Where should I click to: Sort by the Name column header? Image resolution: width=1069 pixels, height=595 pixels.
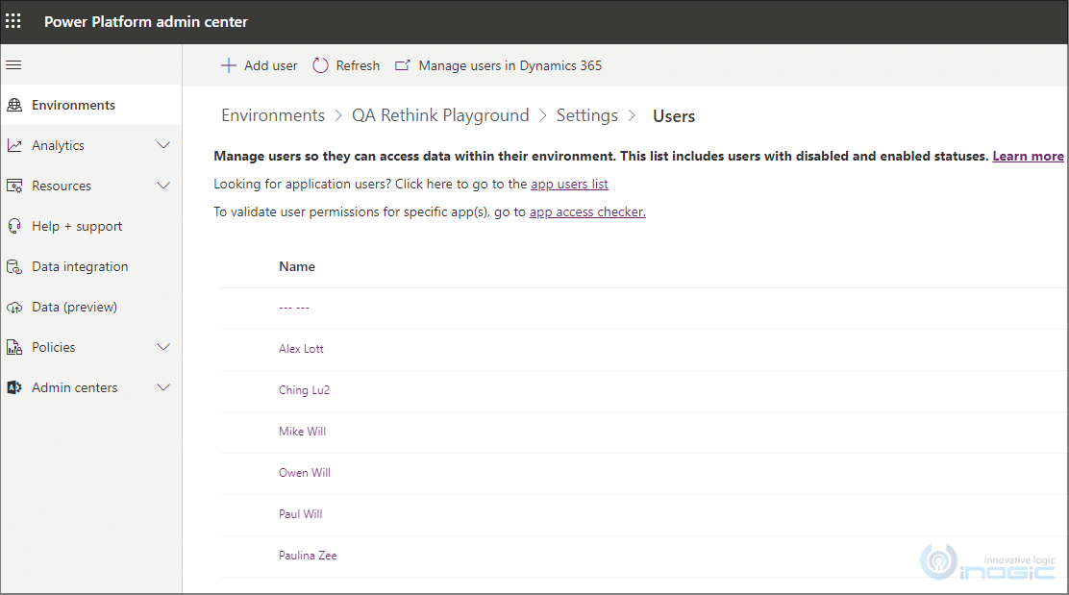[x=296, y=266]
